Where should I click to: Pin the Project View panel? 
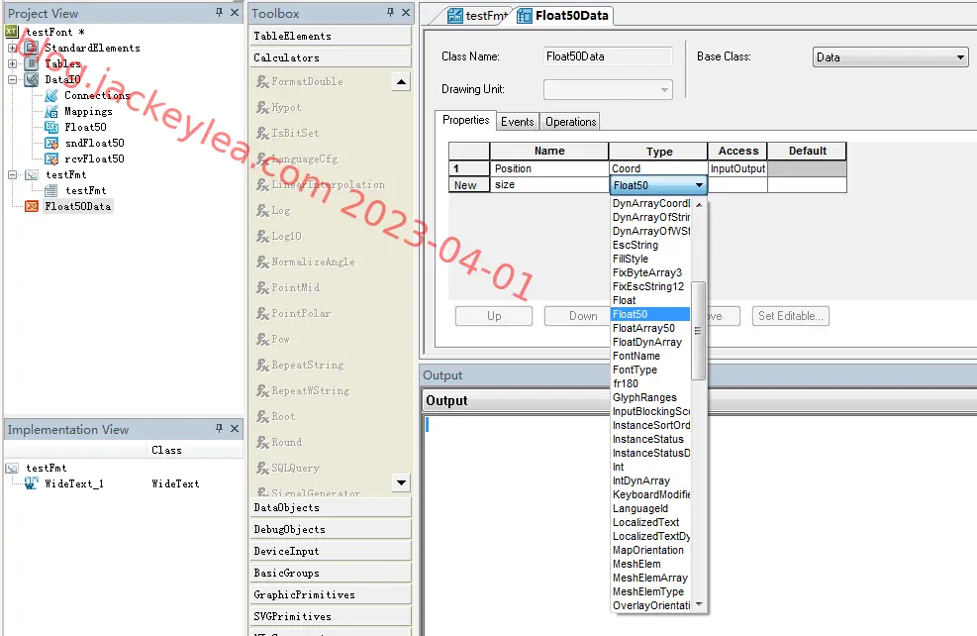pos(219,13)
